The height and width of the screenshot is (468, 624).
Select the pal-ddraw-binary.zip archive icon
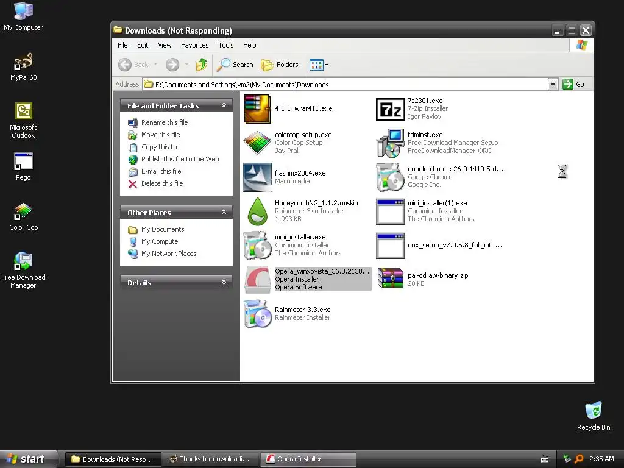[x=391, y=279]
